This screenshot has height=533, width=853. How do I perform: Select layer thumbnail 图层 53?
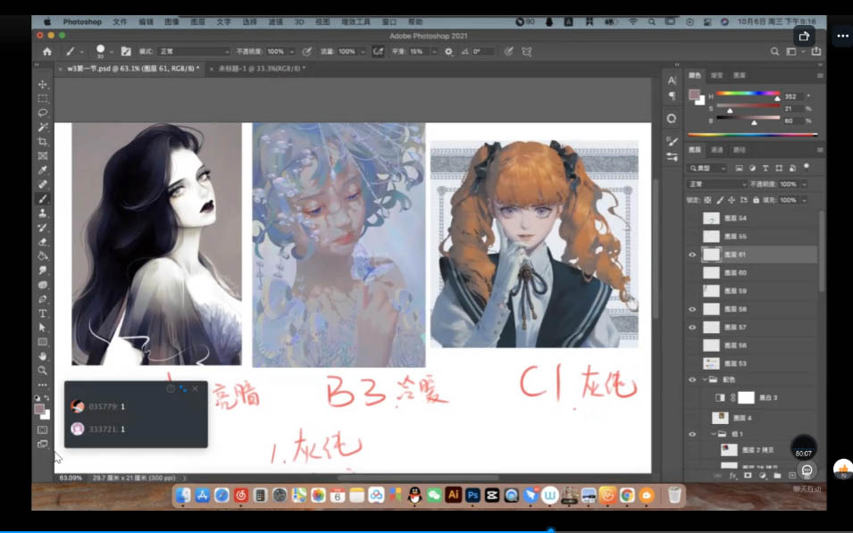(x=711, y=363)
